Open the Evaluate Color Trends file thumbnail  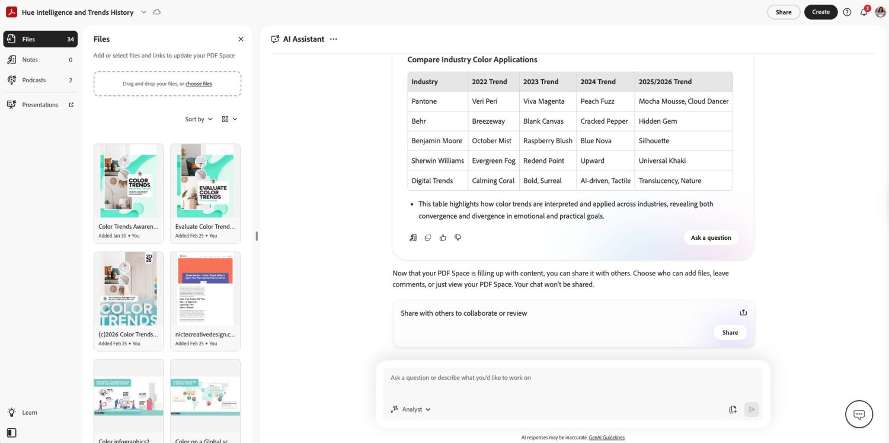pos(205,194)
